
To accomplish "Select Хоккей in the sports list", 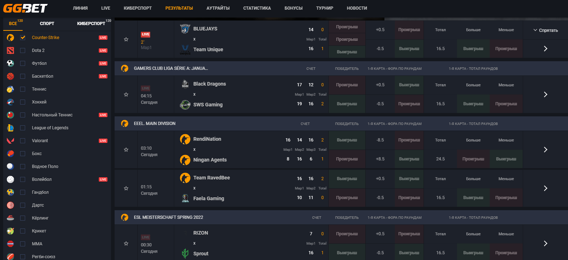I will point(39,102).
